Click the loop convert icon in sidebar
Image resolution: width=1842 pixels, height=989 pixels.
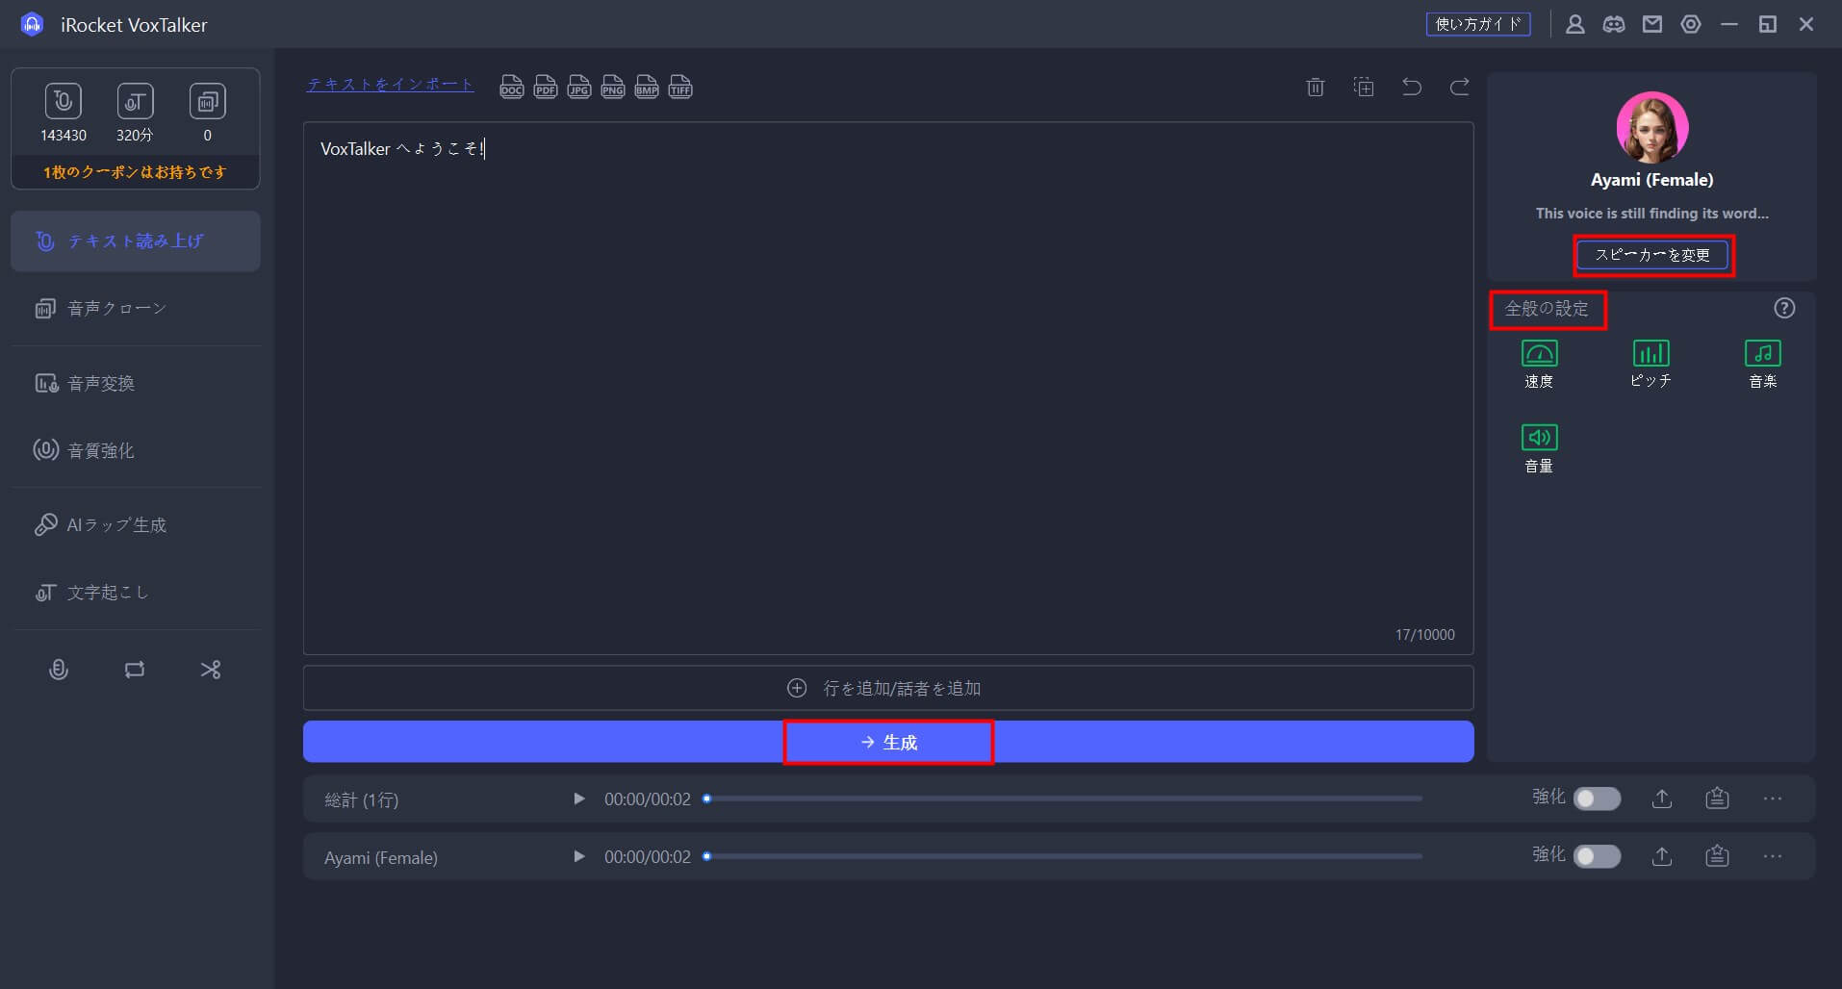click(135, 670)
